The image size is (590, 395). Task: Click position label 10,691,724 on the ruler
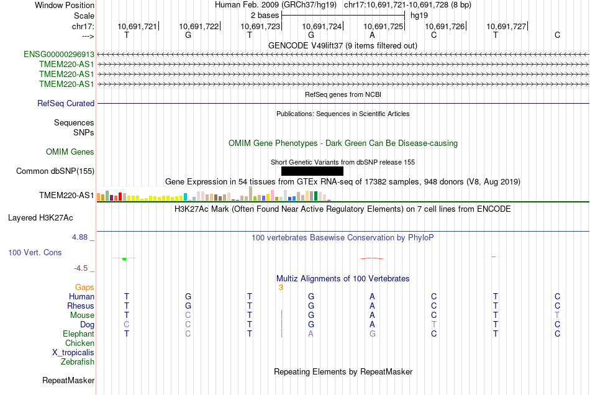(322, 26)
